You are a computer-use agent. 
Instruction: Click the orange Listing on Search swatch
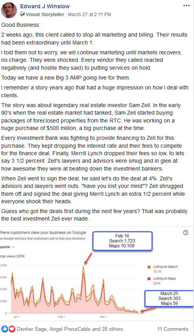click(x=149, y=267)
